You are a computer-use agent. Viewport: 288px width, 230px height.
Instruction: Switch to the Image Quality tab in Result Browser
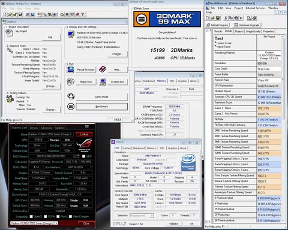click(x=253, y=31)
